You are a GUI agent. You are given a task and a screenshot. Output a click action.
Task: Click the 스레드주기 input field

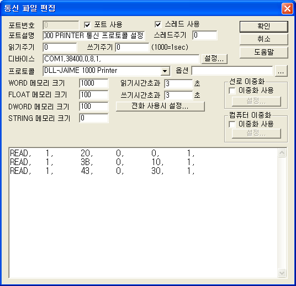click(x=205, y=35)
